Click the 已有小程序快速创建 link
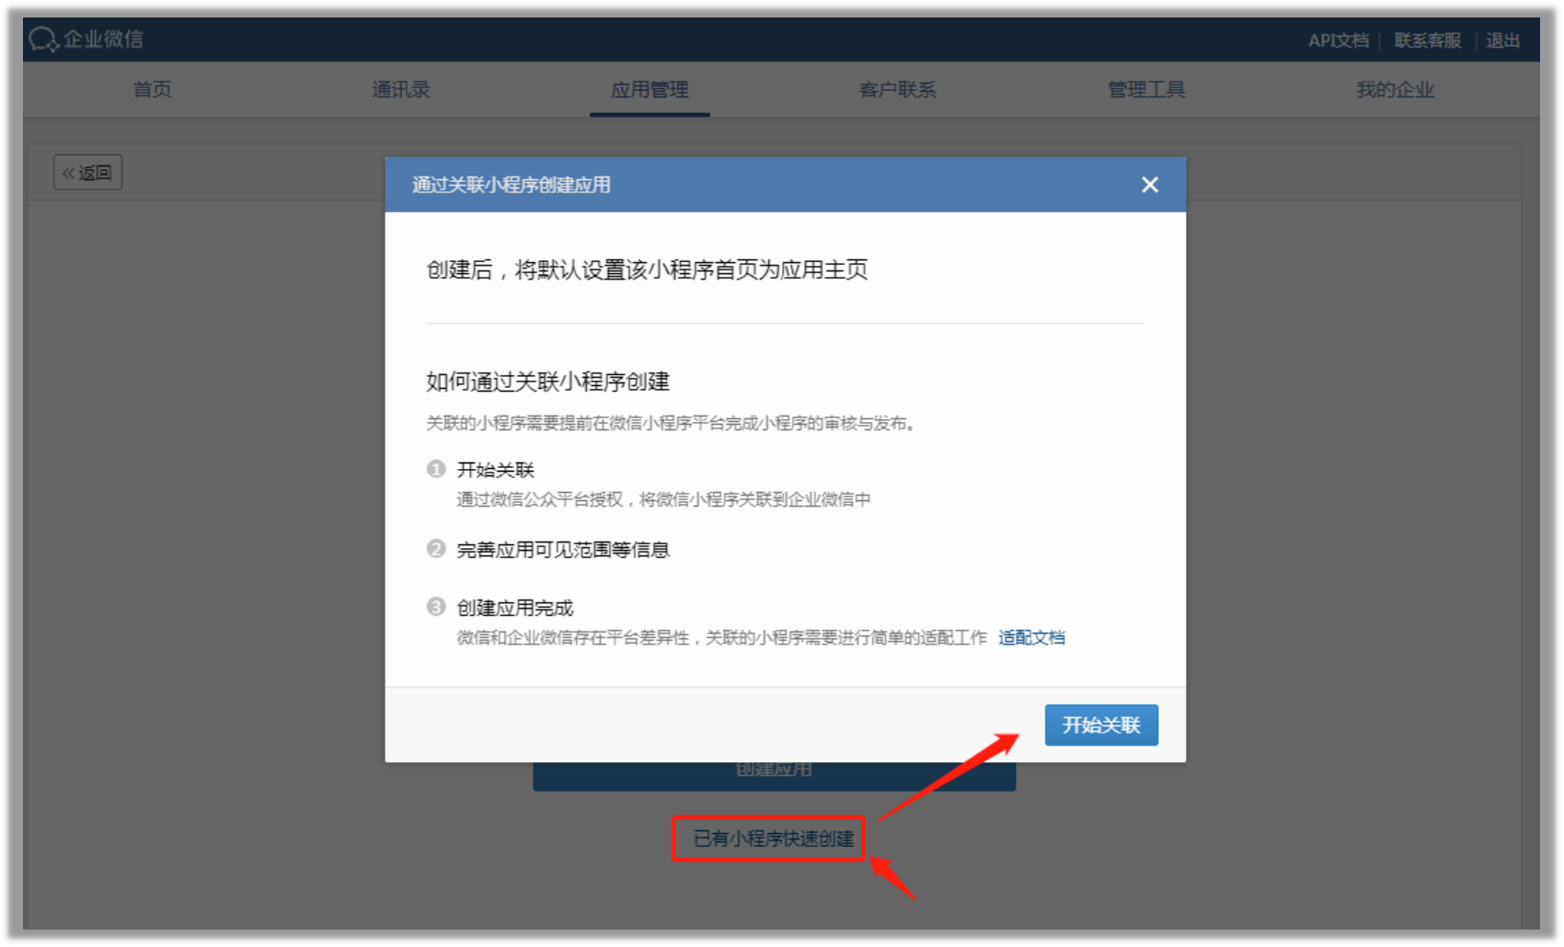 (774, 839)
